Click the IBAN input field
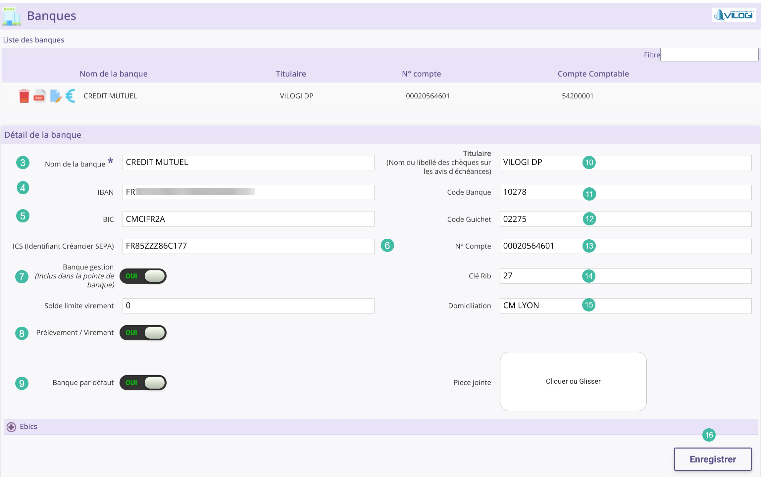 (248, 192)
